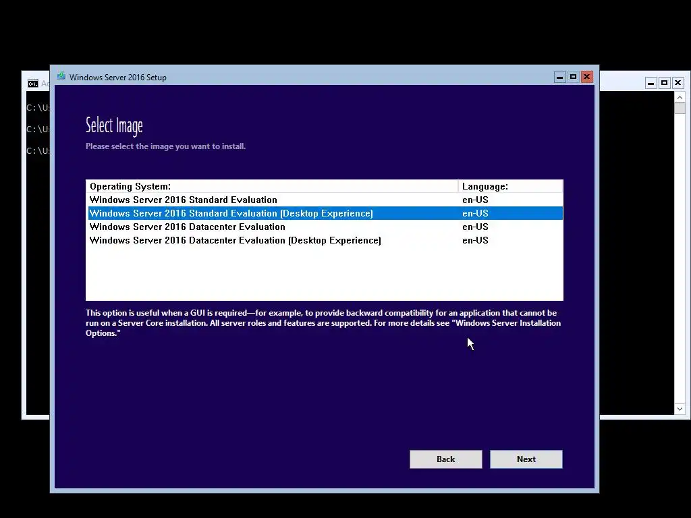Click the Windows Server 2016 Setup title icon
This screenshot has width=691, height=518.
click(61, 77)
